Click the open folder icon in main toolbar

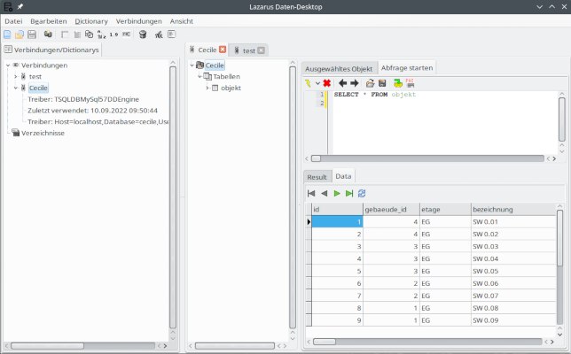[x=20, y=35]
